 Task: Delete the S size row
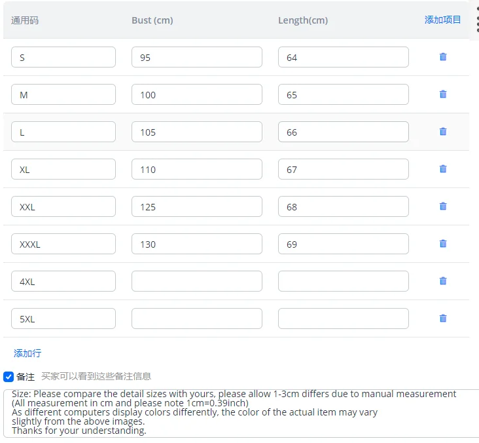443,57
